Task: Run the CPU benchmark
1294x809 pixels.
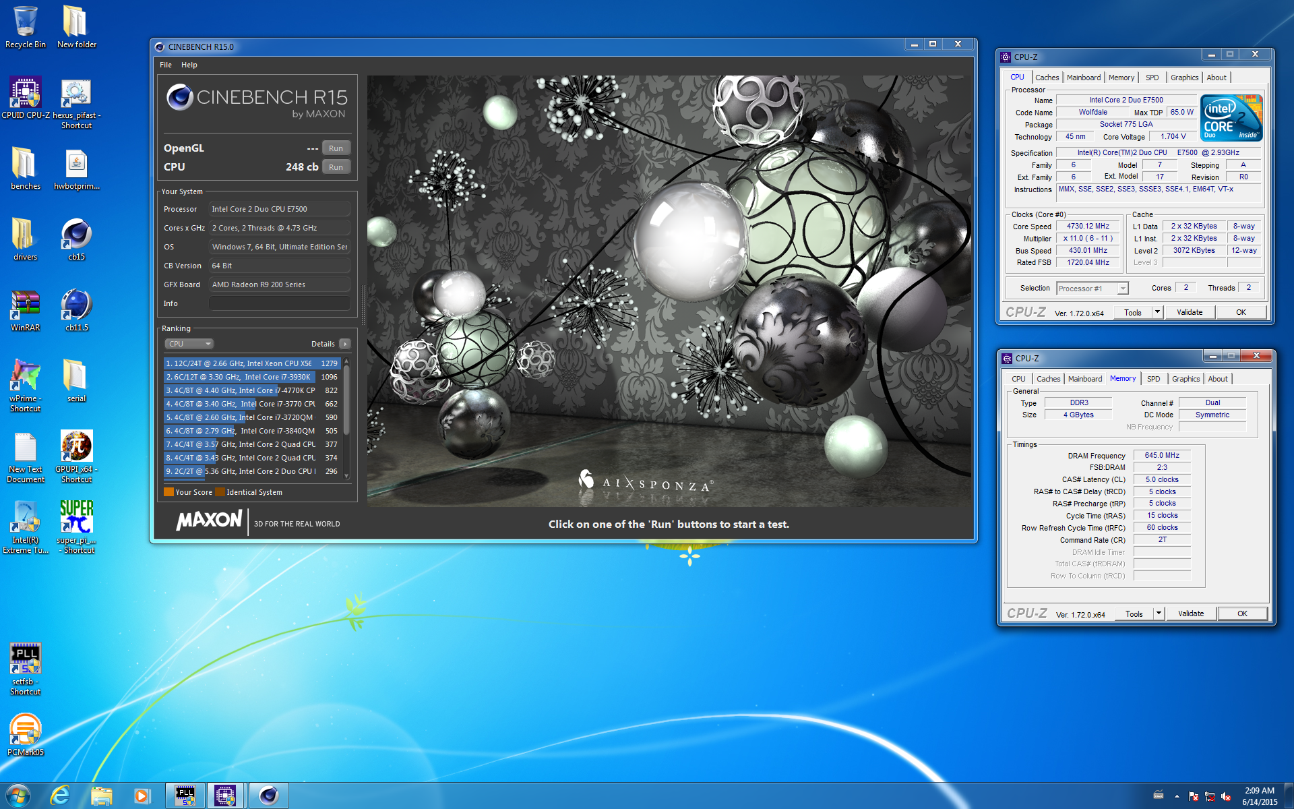Action: pos(336,167)
